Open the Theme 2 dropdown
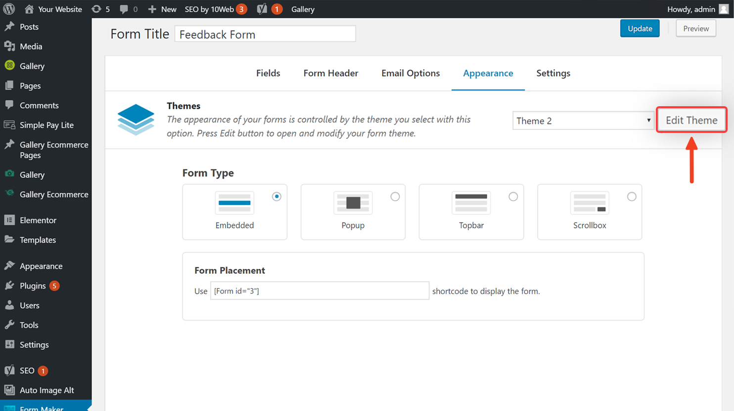Image resolution: width=734 pixels, height=411 pixels. (x=583, y=121)
